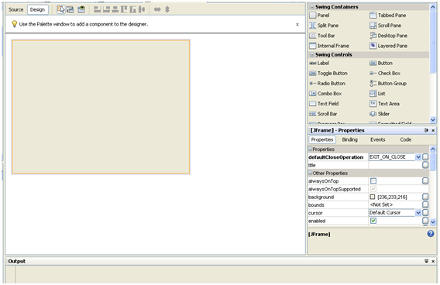Click the bounds <Not Set> value
Viewport: 440px width, 285px height.
381,204
